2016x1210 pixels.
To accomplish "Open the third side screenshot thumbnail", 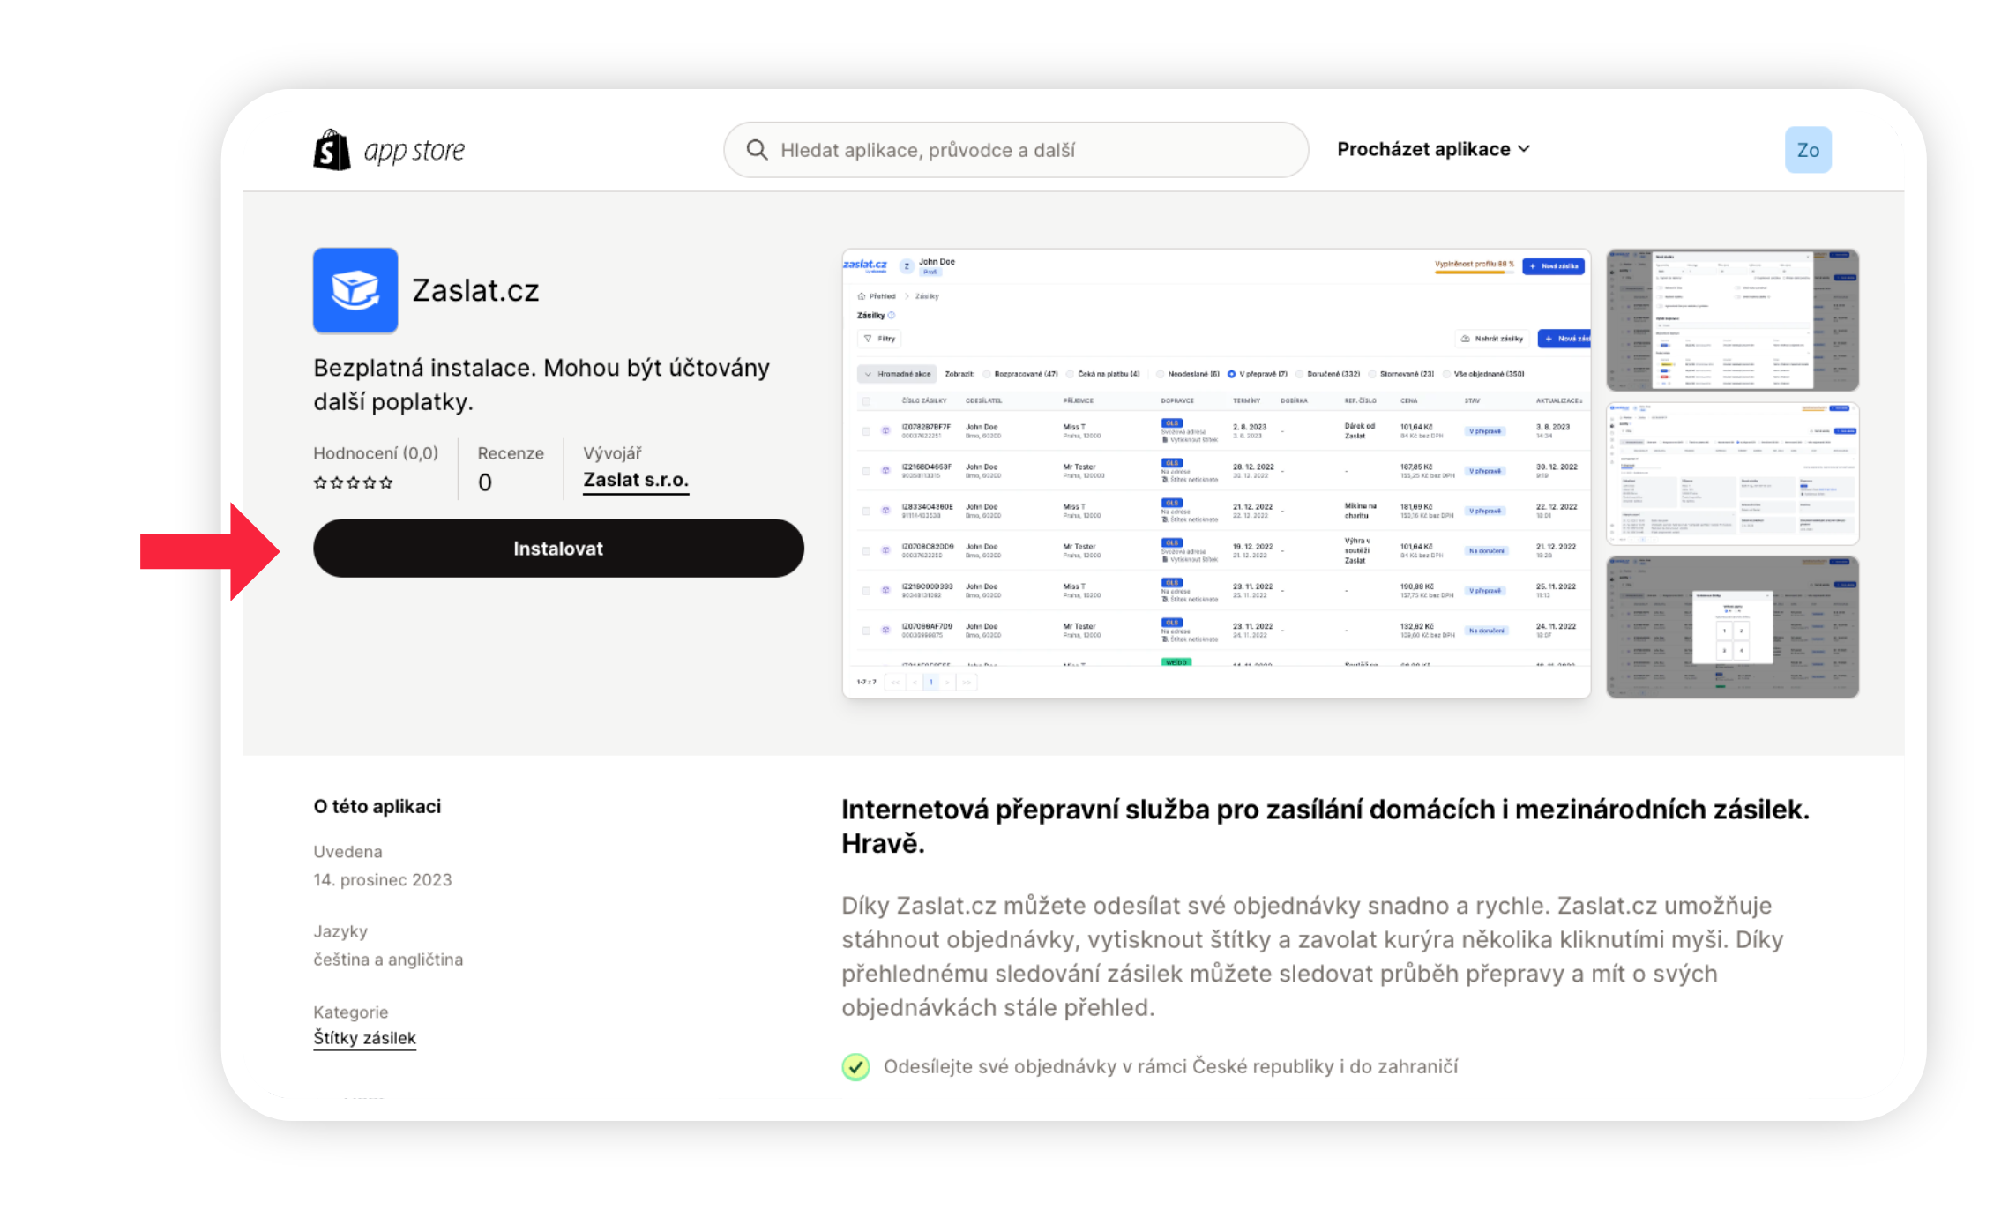I will [x=1732, y=627].
